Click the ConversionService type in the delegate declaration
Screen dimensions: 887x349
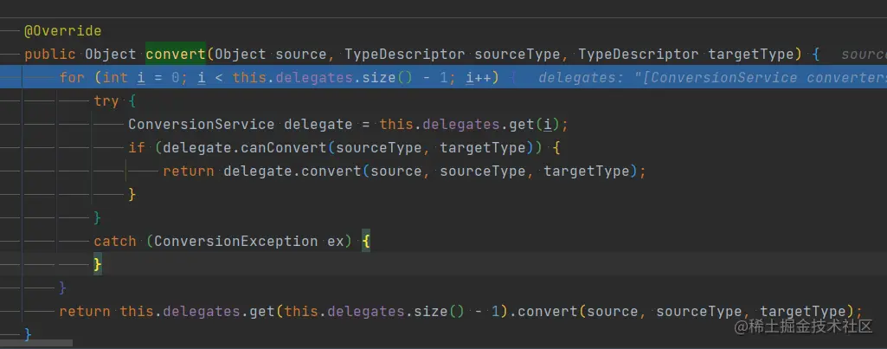(x=202, y=125)
